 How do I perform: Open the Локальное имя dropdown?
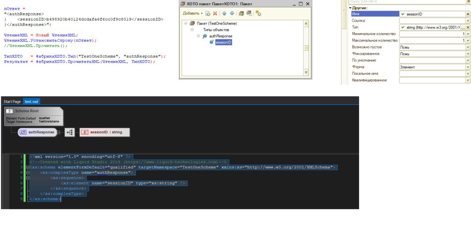[468, 73]
